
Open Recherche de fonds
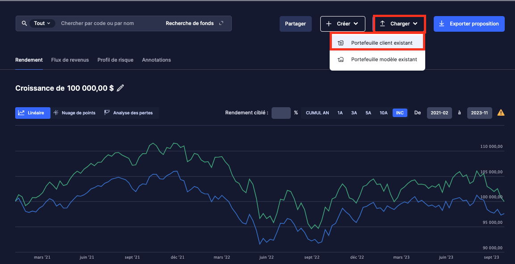pos(189,23)
